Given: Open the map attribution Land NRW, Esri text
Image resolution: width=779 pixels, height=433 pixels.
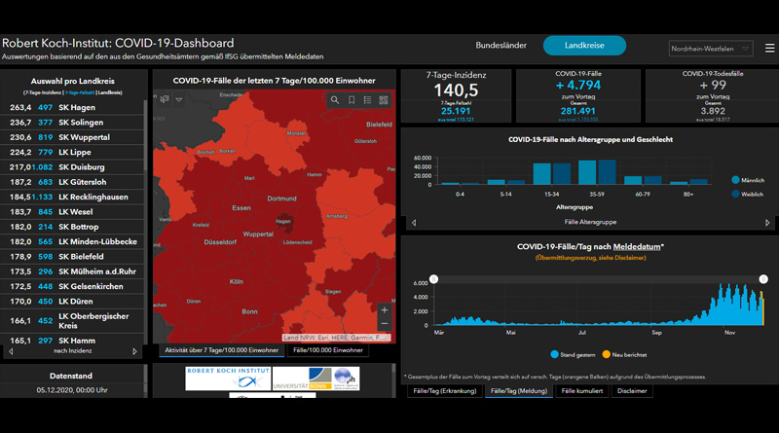Looking at the screenshot, I should [x=334, y=338].
